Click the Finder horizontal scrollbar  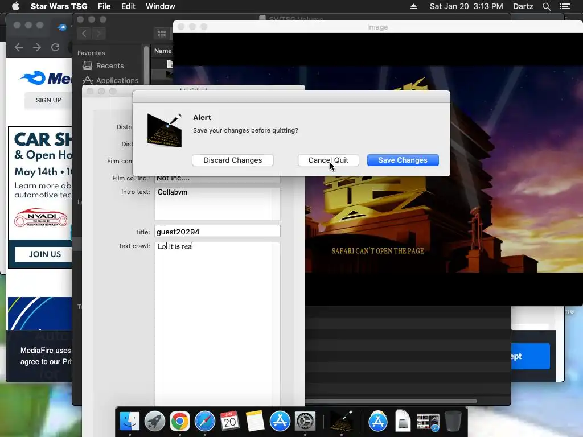[391, 401]
